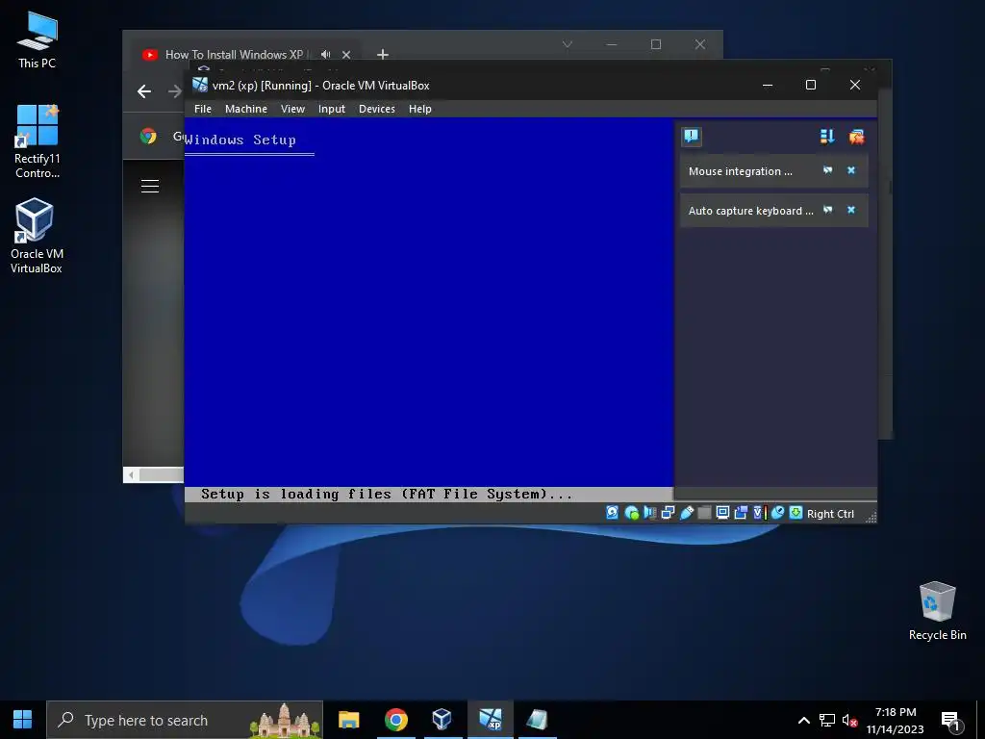This screenshot has height=739, width=985.
Task: Toggle the notification center speech-bubble icon
Action: (692, 137)
